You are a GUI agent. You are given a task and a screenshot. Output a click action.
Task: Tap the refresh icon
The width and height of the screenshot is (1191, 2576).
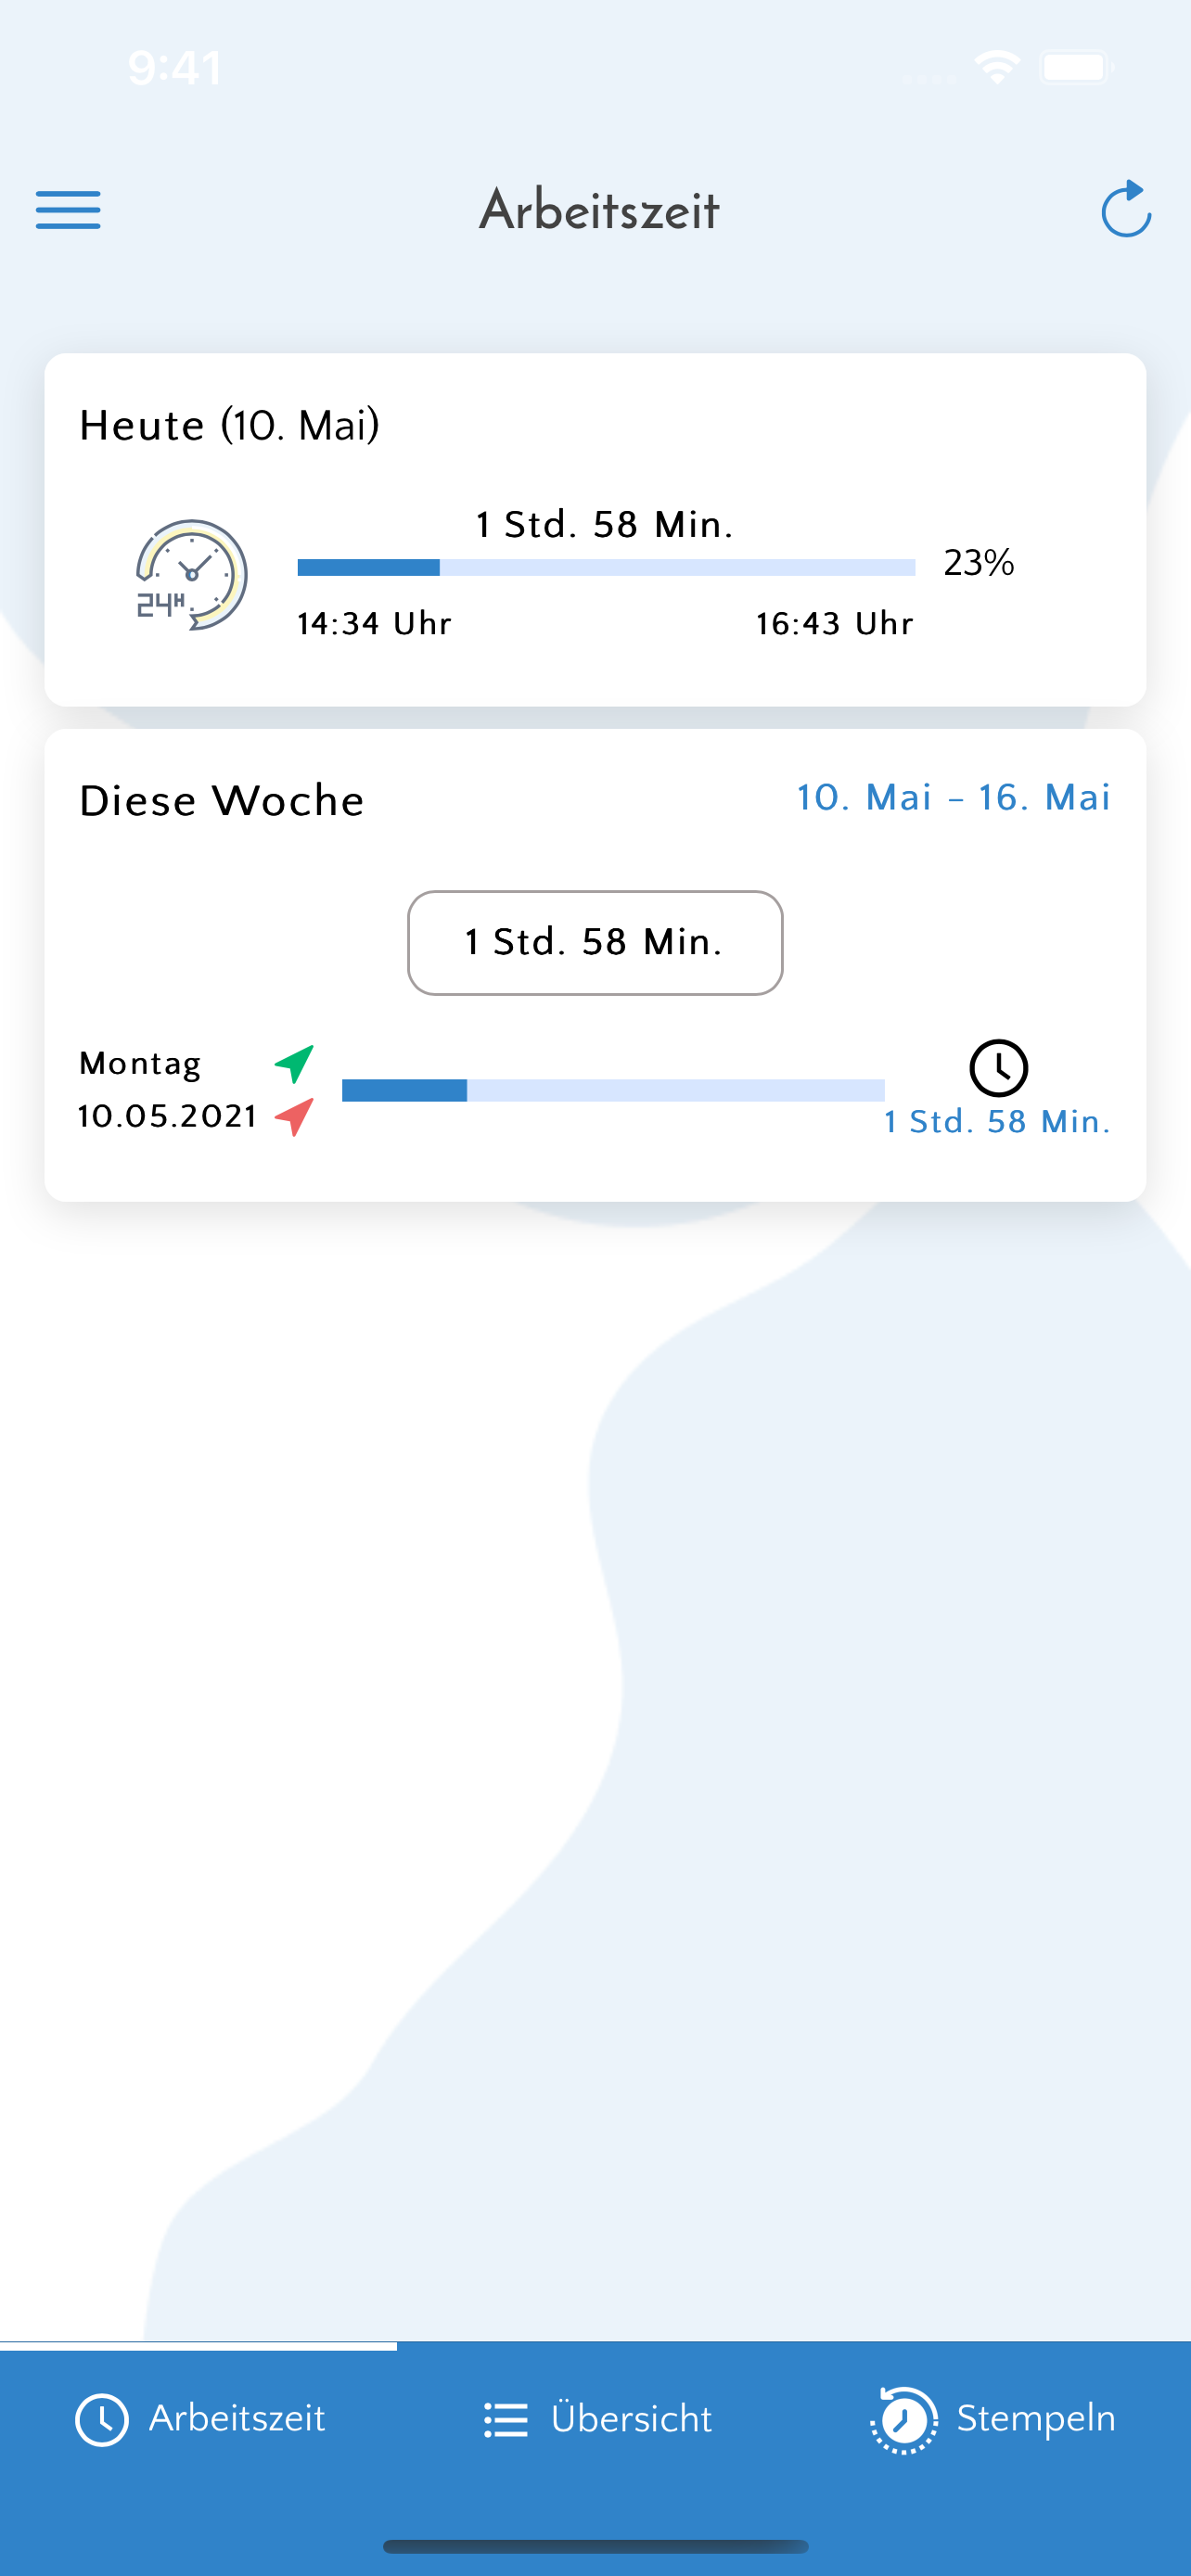point(1126,208)
